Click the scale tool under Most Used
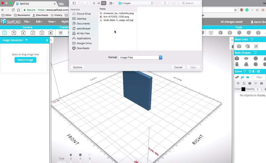This screenshot has height=163, width=266. [x=256, y=46]
